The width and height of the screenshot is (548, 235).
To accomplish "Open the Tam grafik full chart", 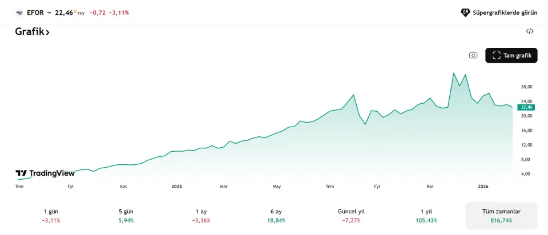I will pyautogui.click(x=511, y=55).
